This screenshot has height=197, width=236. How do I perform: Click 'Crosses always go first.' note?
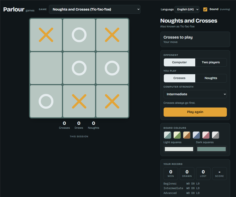[179, 103]
